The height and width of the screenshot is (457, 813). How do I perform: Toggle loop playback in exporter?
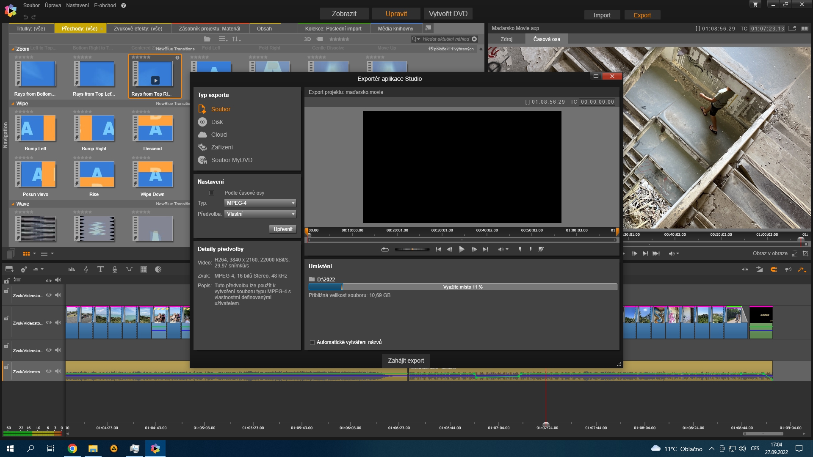384,250
